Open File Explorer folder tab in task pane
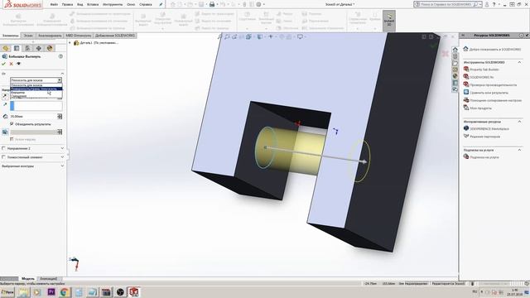Screen dimensions: 530x298 [455, 63]
